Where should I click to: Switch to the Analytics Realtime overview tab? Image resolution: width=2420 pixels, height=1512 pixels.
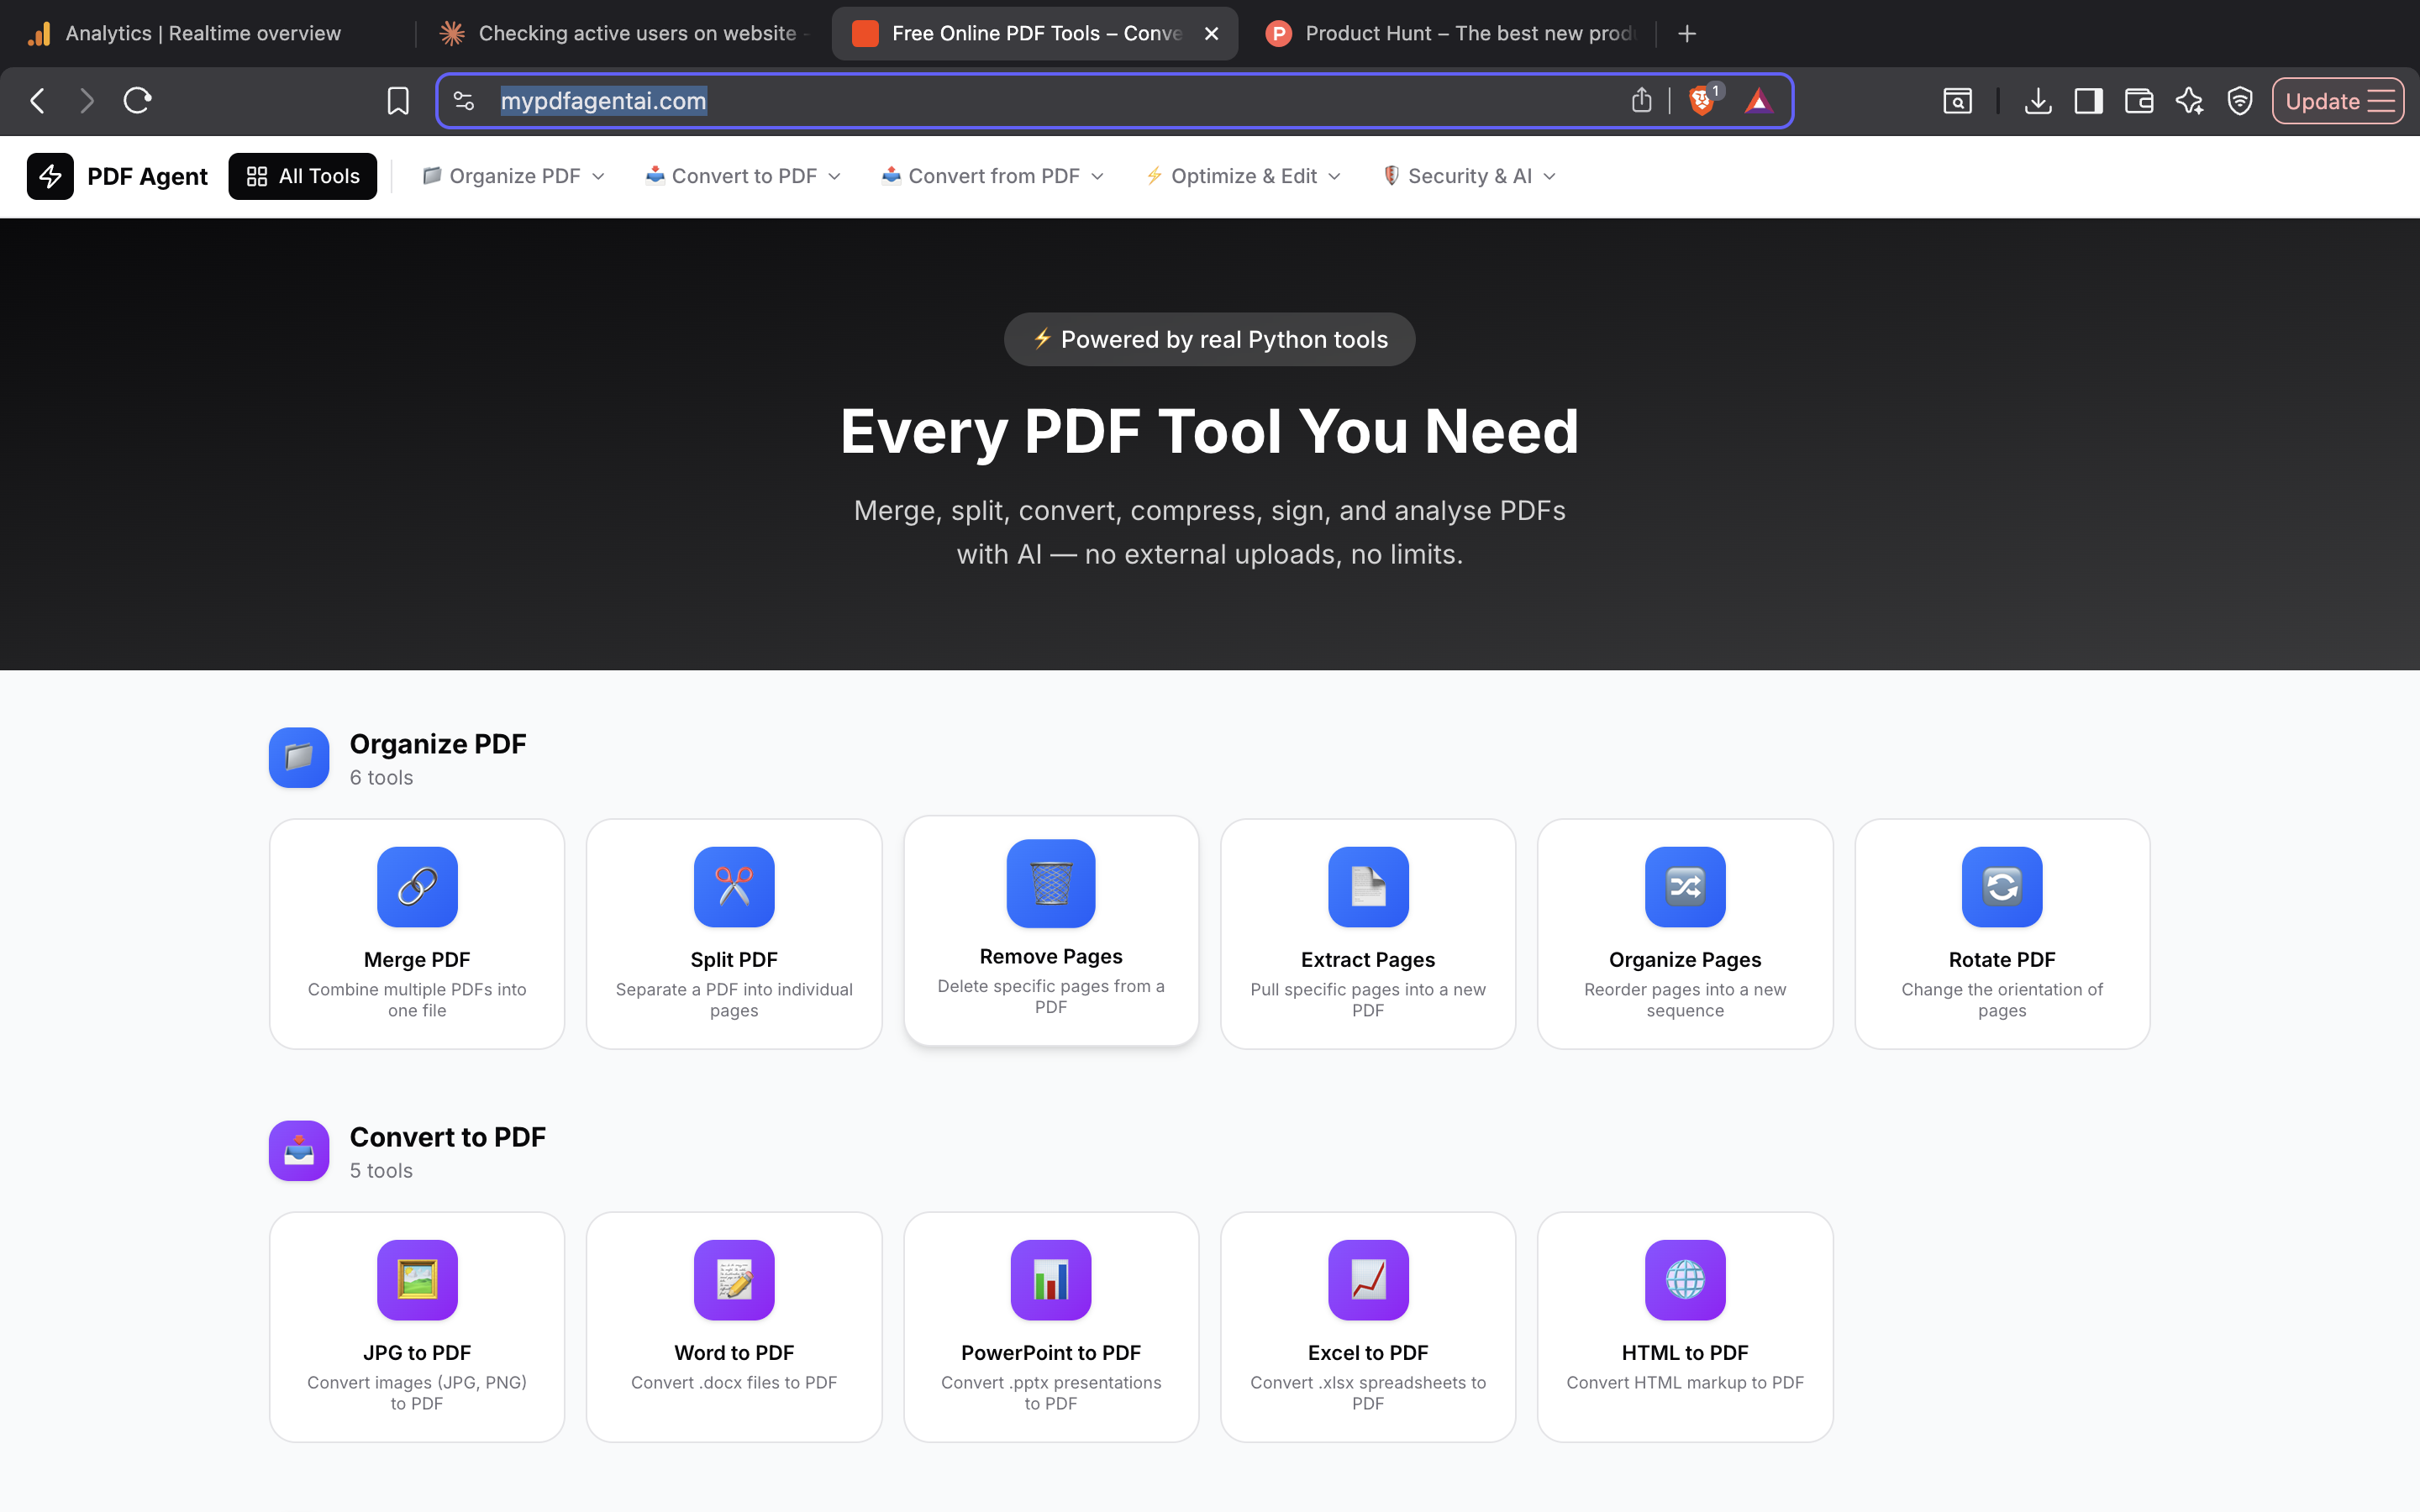(185, 33)
